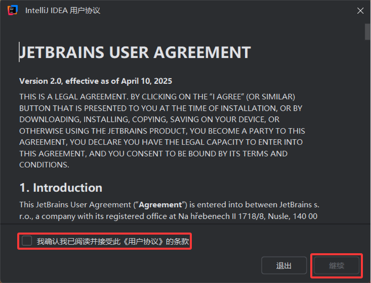The image size is (371, 283).
Task: Click the '1. Introduction' section heading
Action: click(x=61, y=188)
